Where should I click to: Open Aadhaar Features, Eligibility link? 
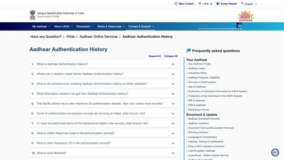[204, 77]
